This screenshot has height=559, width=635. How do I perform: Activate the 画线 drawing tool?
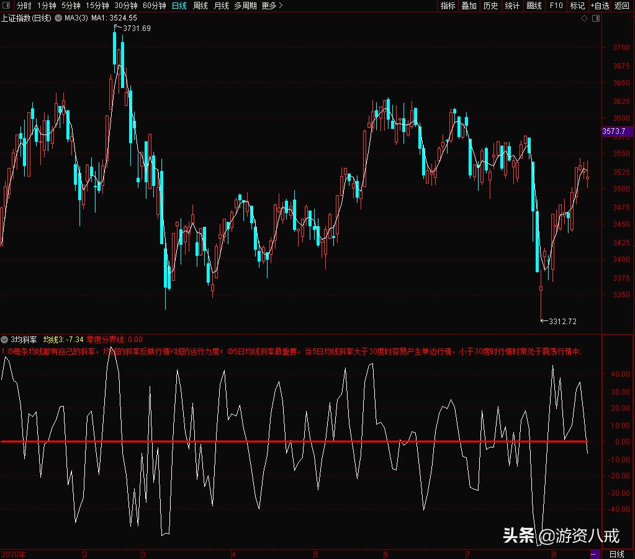pyautogui.click(x=534, y=6)
